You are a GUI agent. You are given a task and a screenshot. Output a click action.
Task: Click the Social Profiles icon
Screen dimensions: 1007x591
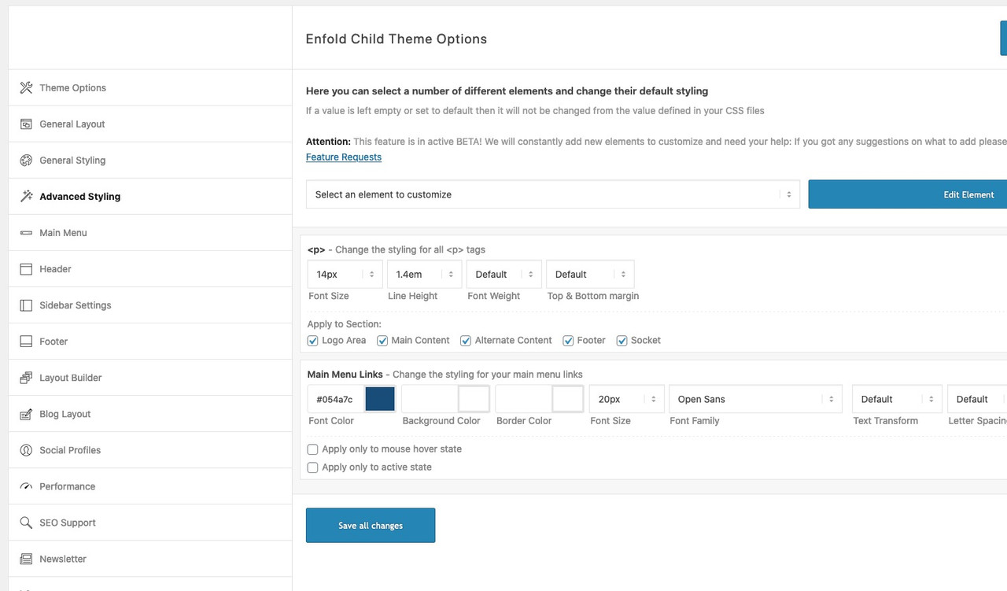[26, 449]
